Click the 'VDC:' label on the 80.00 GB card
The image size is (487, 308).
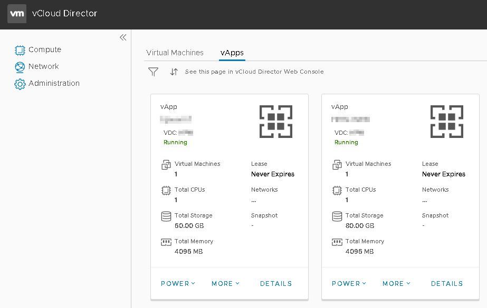click(x=341, y=133)
